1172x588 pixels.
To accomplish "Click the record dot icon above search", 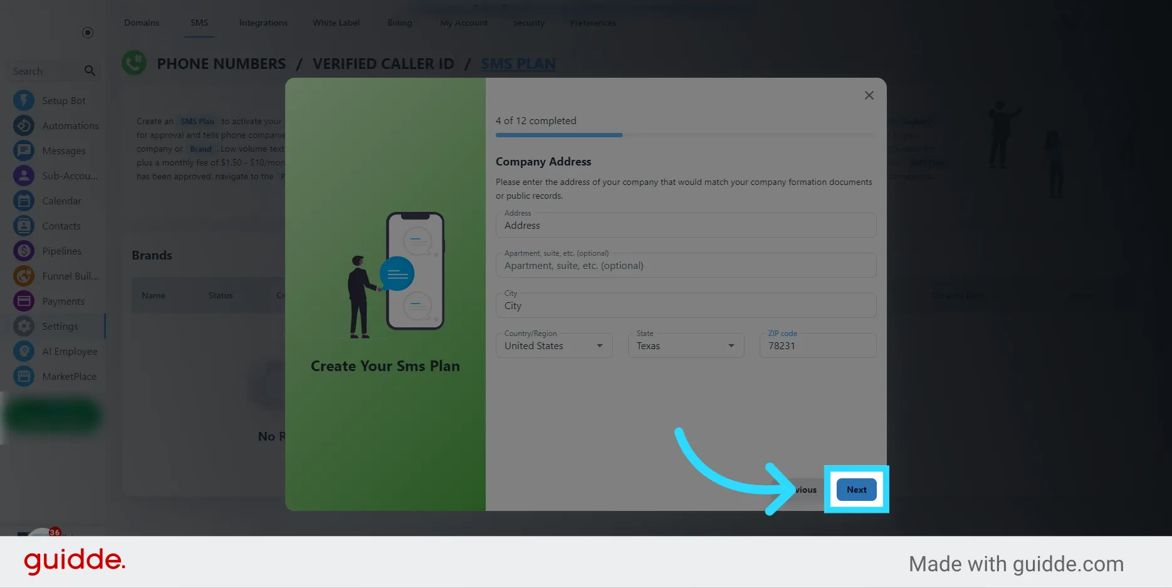I will pyautogui.click(x=88, y=33).
